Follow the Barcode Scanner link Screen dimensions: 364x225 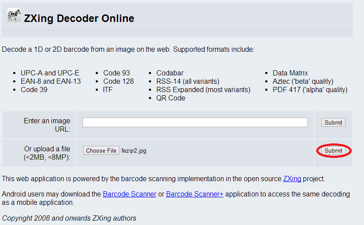[130, 194]
